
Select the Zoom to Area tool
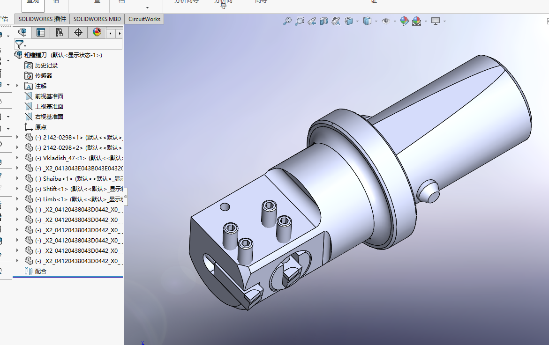tap(300, 22)
